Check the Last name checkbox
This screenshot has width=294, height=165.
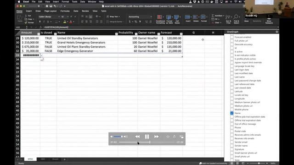(x=232, y=77)
